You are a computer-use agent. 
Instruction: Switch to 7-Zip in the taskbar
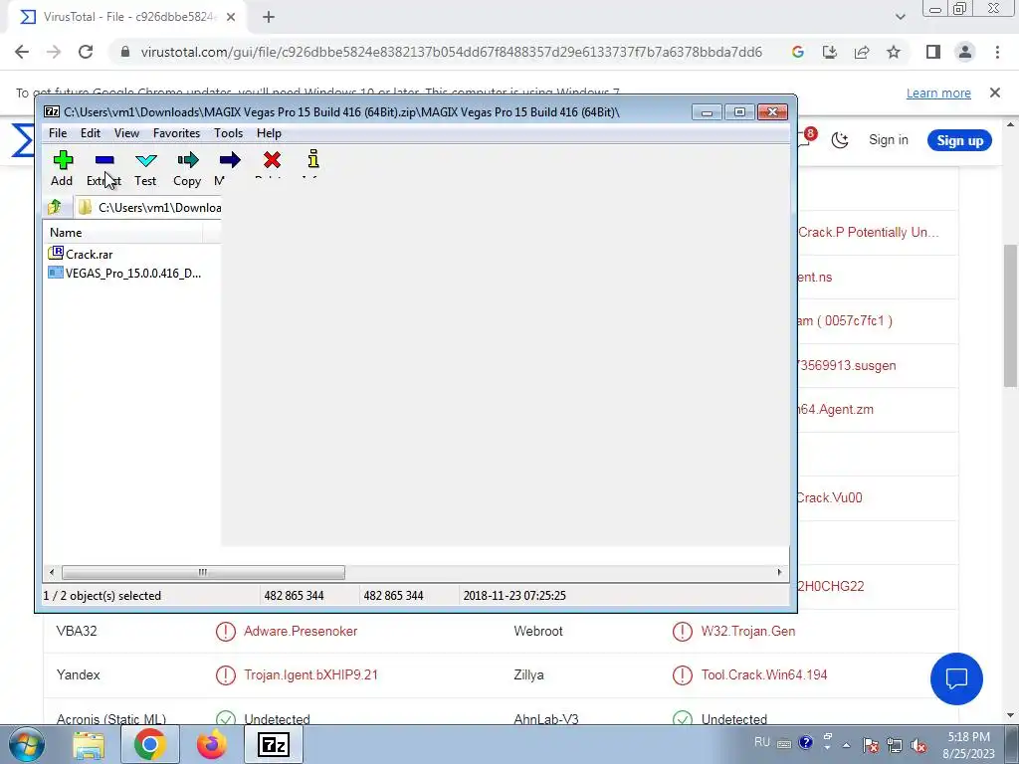[x=273, y=744]
